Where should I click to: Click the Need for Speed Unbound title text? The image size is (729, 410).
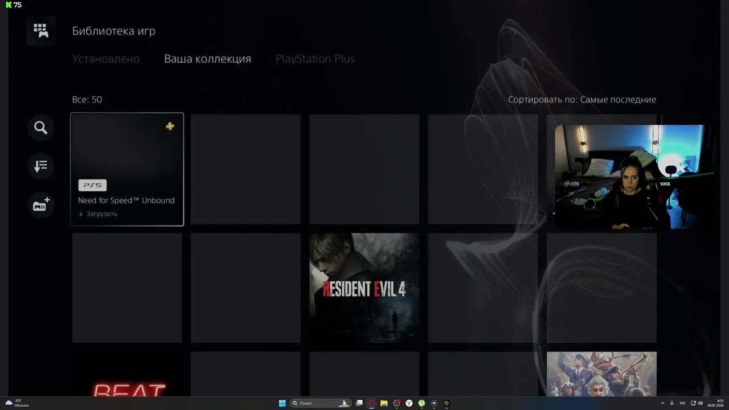(126, 200)
